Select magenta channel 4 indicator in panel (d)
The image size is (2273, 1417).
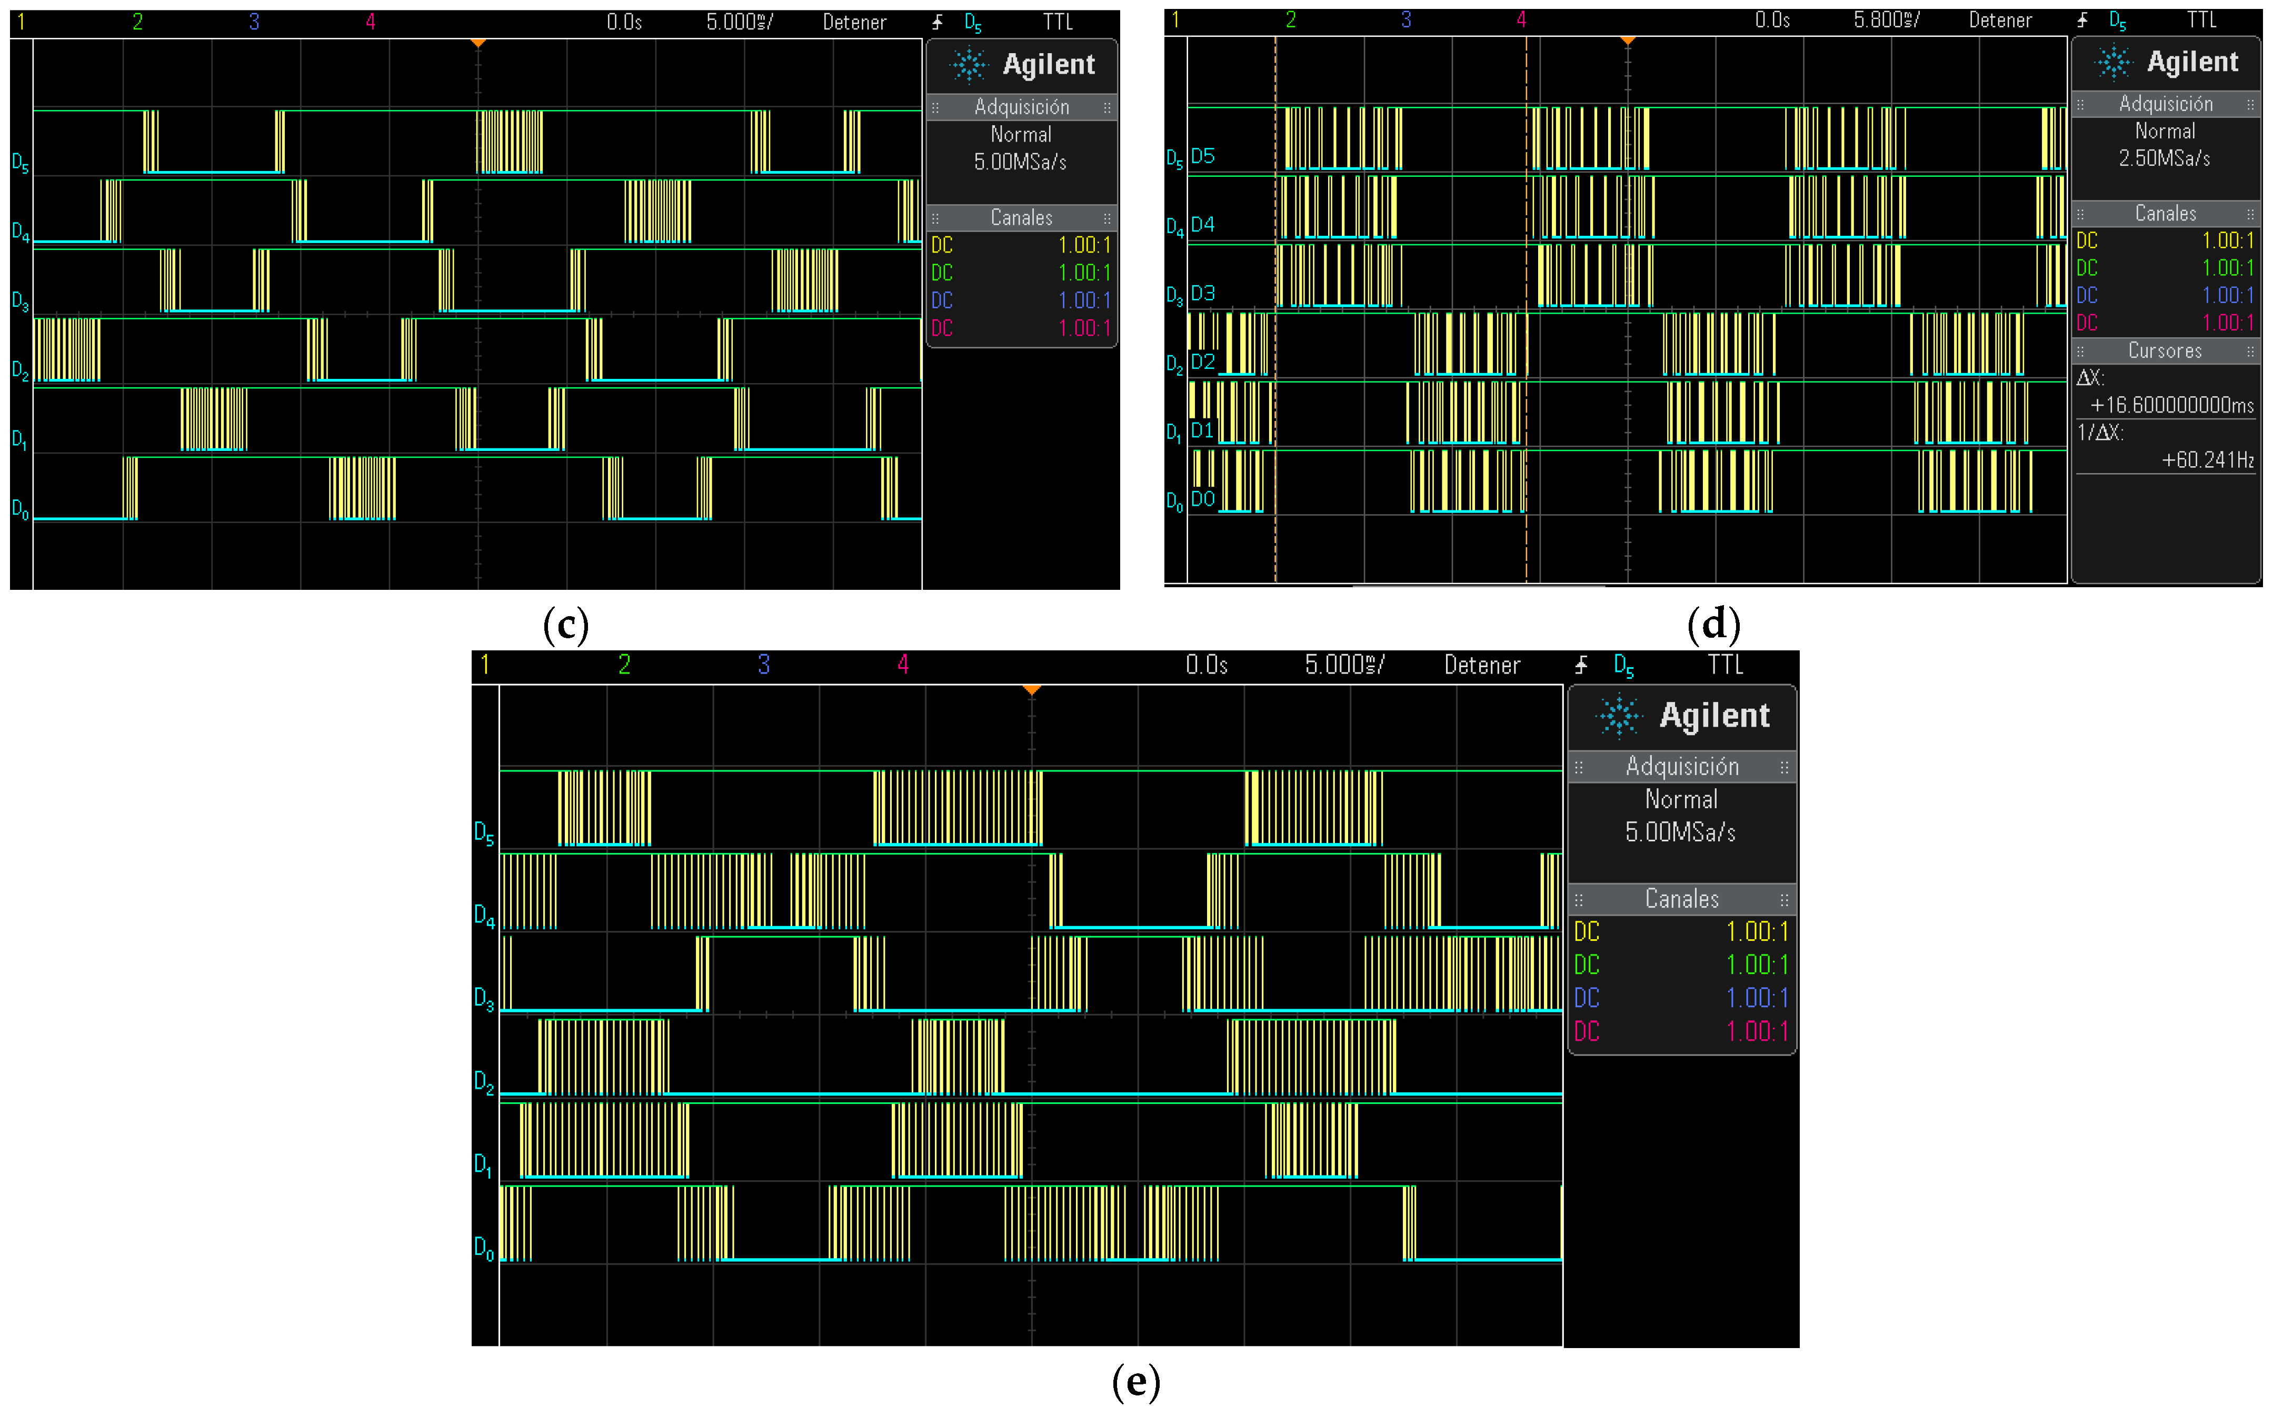click(1521, 19)
